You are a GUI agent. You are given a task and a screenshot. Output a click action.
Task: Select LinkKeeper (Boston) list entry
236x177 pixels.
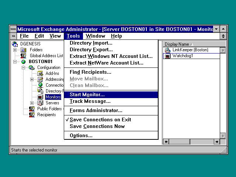(x=190, y=50)
